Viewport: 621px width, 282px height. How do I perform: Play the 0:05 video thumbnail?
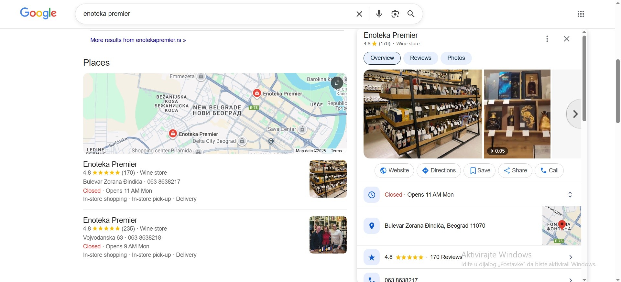[x=517, y=114]
